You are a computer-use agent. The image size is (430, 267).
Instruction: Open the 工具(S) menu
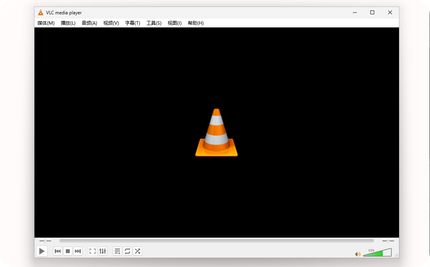point(154,23)
